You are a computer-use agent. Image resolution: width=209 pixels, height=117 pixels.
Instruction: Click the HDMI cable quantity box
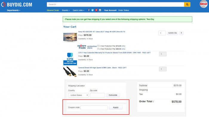(x=163, y=69)
